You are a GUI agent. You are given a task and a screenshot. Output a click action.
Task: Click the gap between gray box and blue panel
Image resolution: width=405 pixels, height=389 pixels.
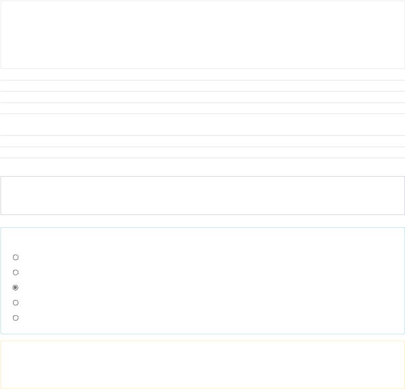click(202, 221)
